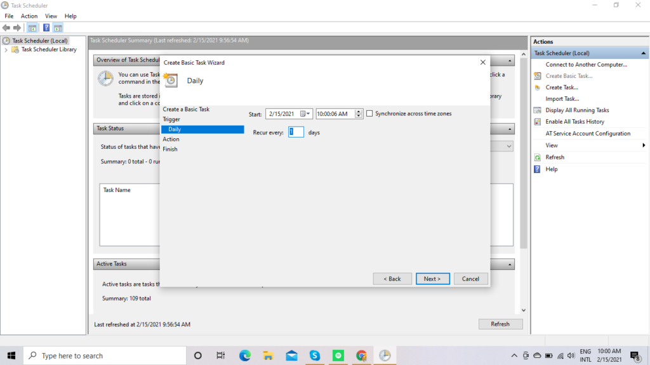The height and width of the screenshot is (365, 650).
Task: Open the Mail app from the taskbar
Action: coord(291,355)
